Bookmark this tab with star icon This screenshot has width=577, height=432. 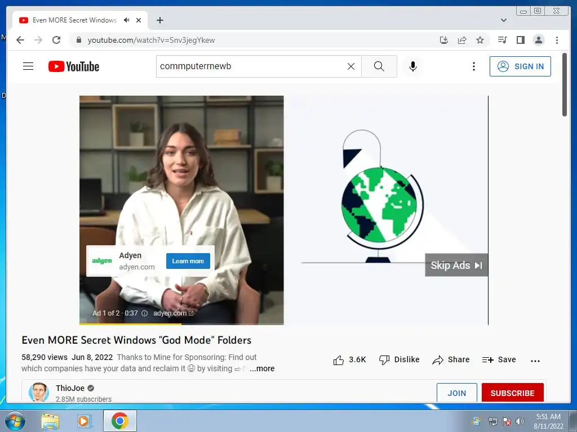click(x=480, y=40)
